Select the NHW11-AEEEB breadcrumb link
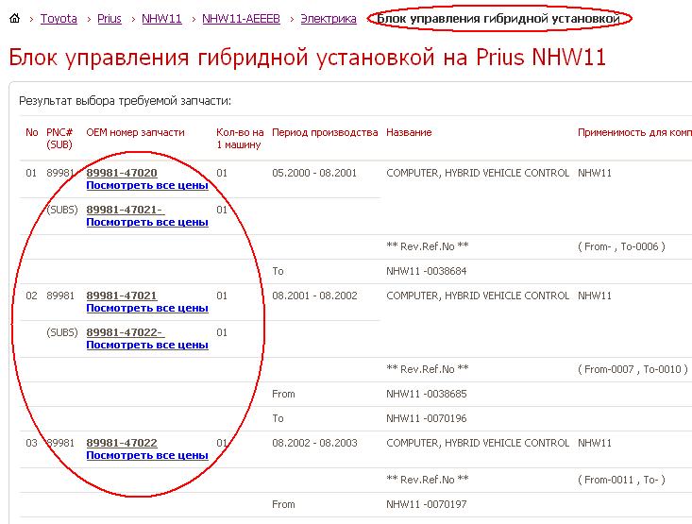This screenshot has height=524, width=692. 240,19
